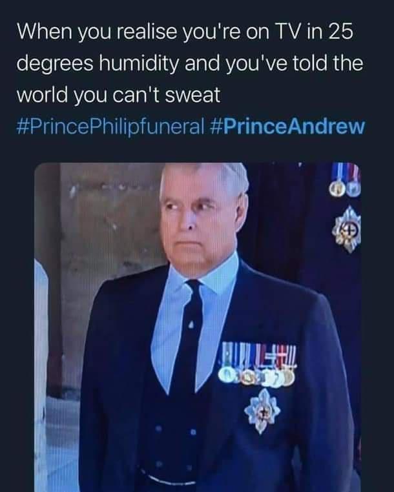
Task: Click the dark navy tie knot
Action: coord(194,287)
